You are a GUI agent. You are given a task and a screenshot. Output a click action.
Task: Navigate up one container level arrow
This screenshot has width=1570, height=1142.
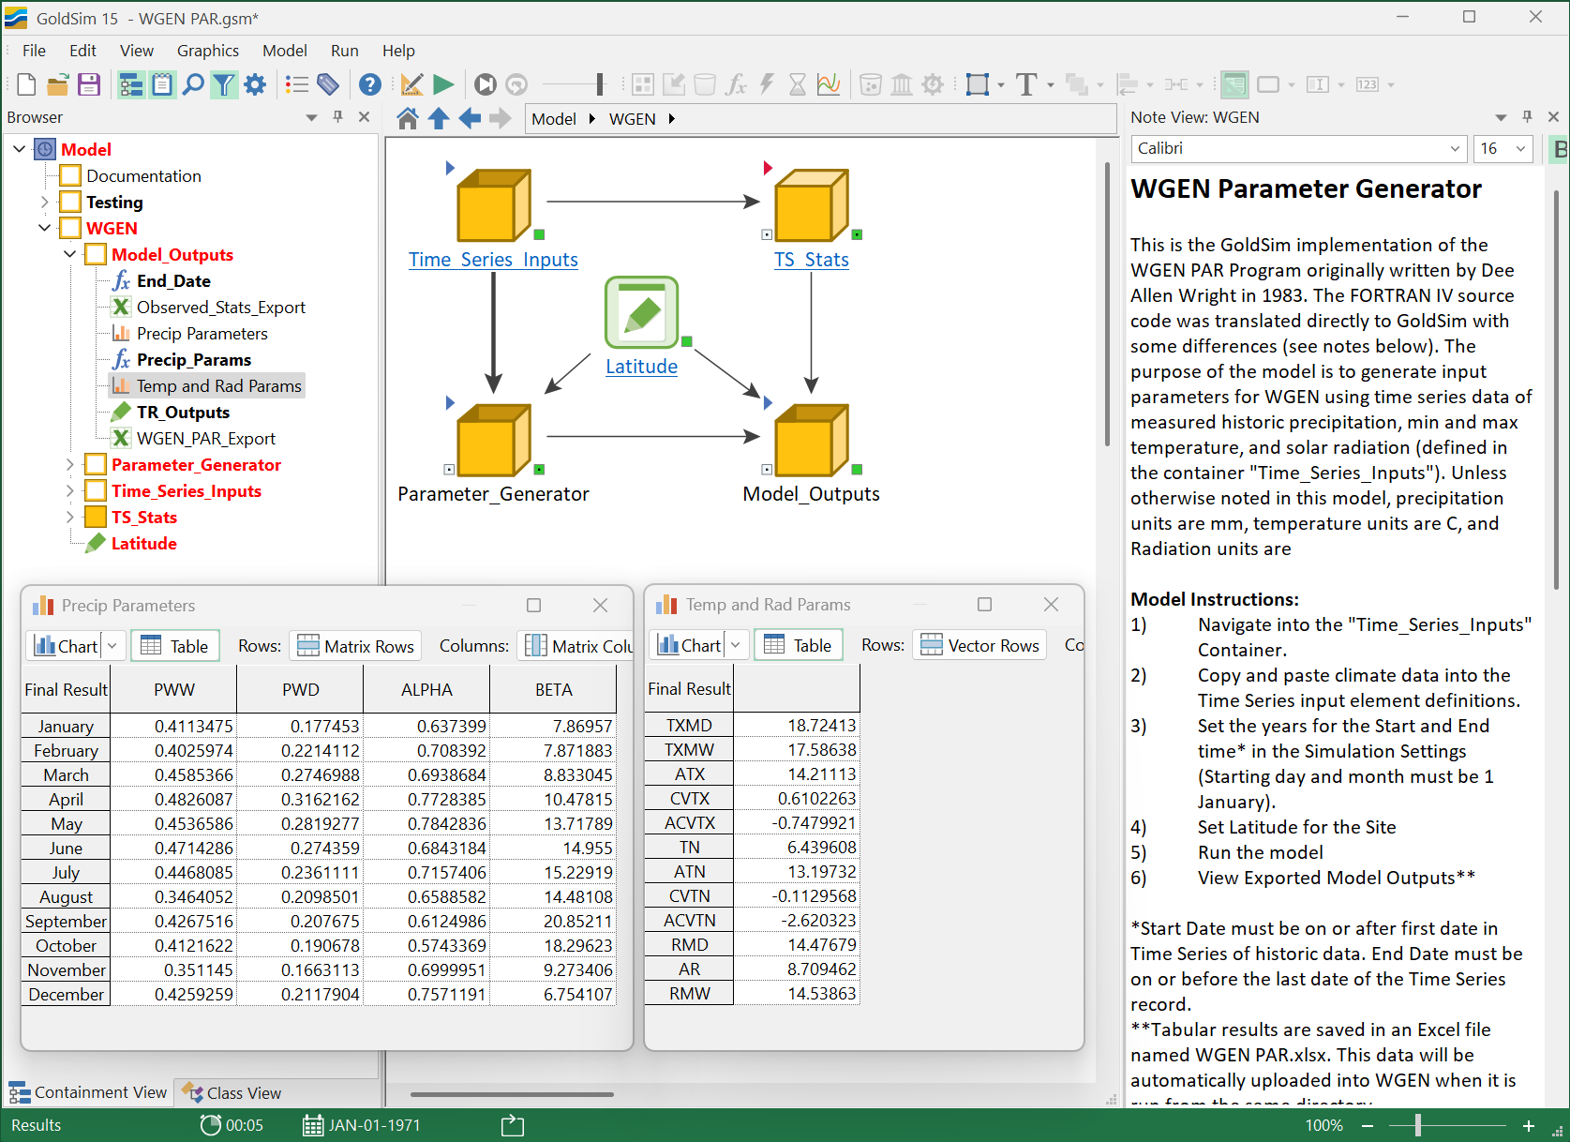pos(439,118)
